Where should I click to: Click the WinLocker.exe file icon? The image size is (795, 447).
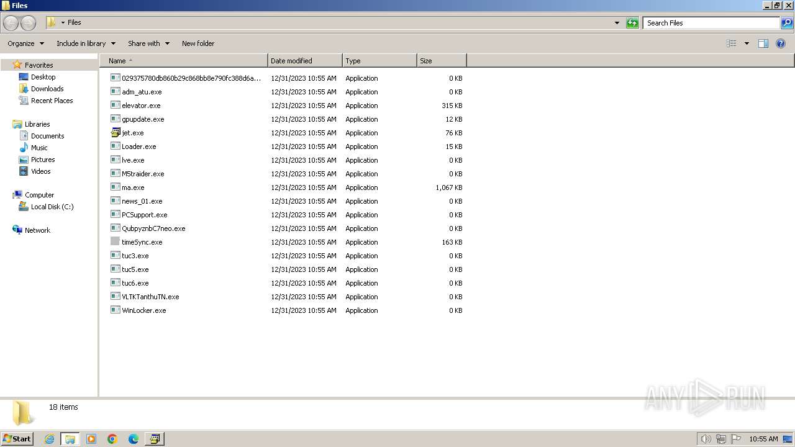[115, 310]
